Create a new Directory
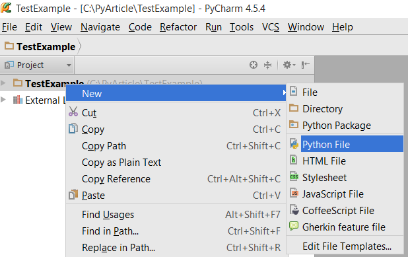 [x=345, y=109]
